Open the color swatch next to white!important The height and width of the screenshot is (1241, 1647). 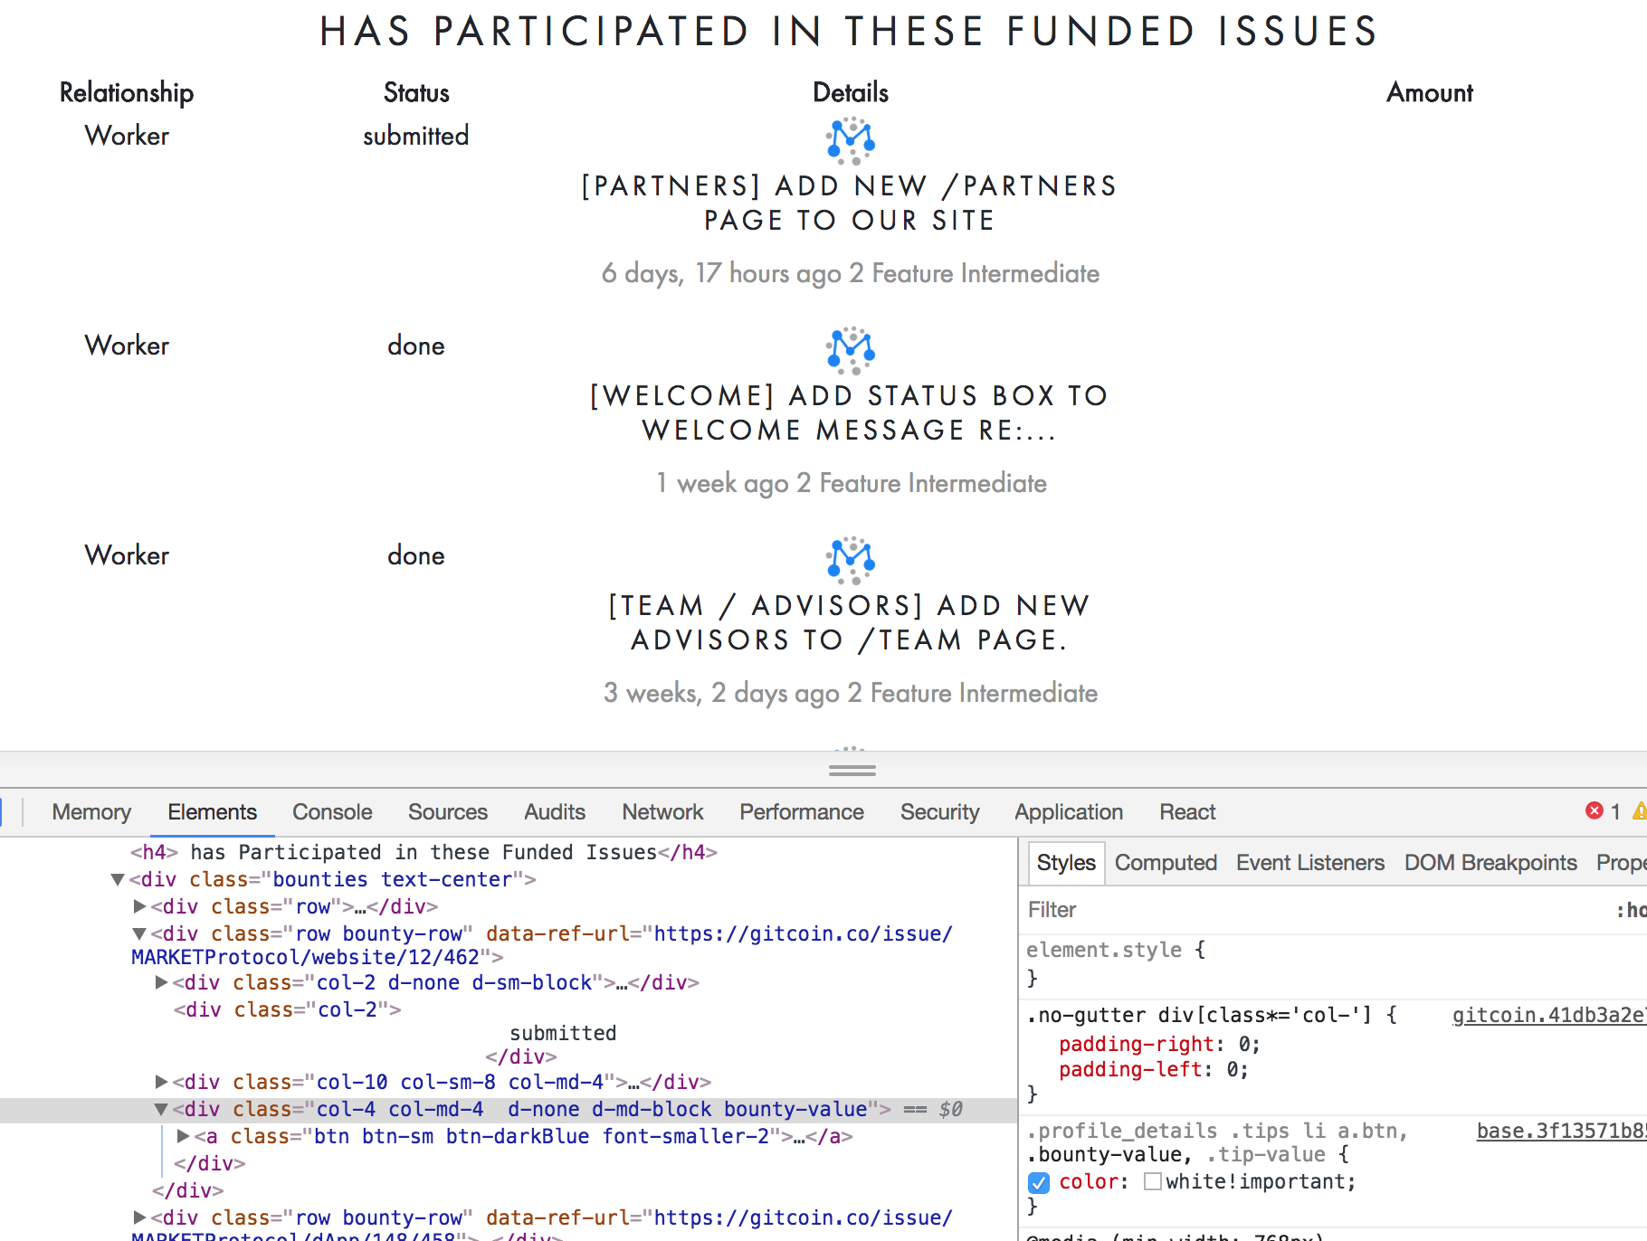[1154, 1181]
